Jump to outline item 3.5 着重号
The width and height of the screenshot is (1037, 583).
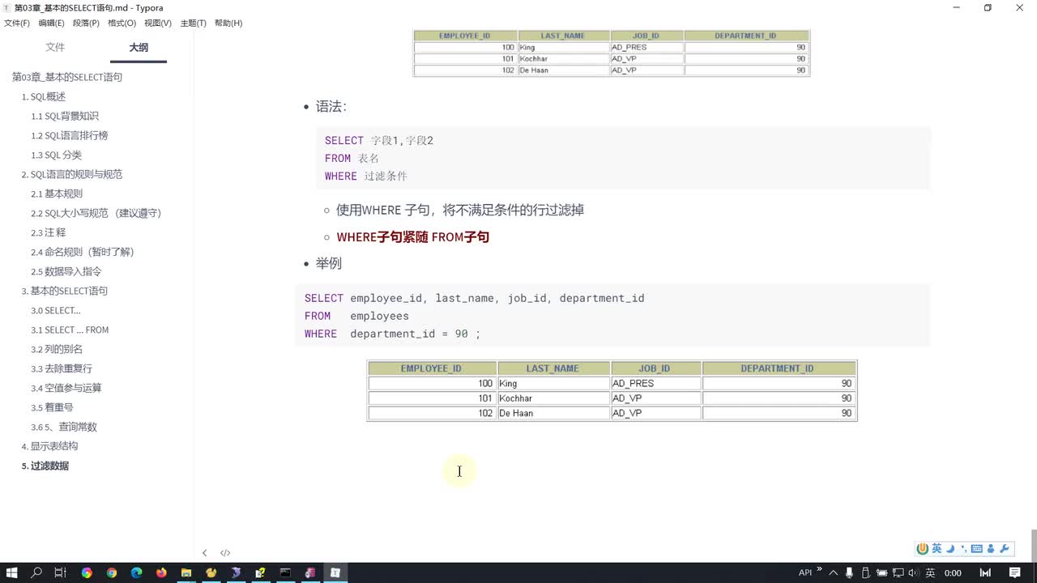[x=52, y=407]
